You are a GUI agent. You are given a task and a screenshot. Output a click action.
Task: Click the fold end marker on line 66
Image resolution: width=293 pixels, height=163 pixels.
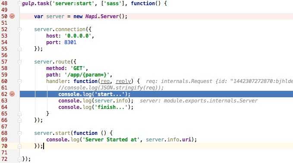pos(19,120)
